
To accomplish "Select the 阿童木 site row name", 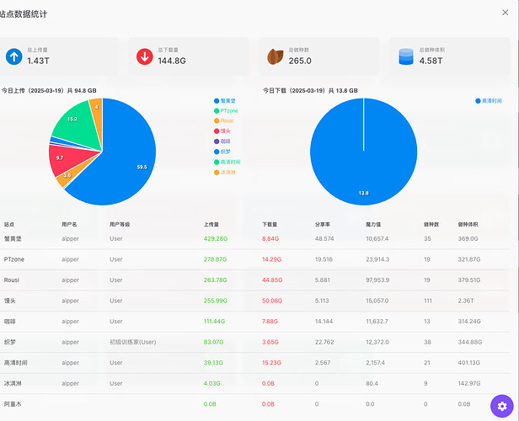I will coord(13,404).
